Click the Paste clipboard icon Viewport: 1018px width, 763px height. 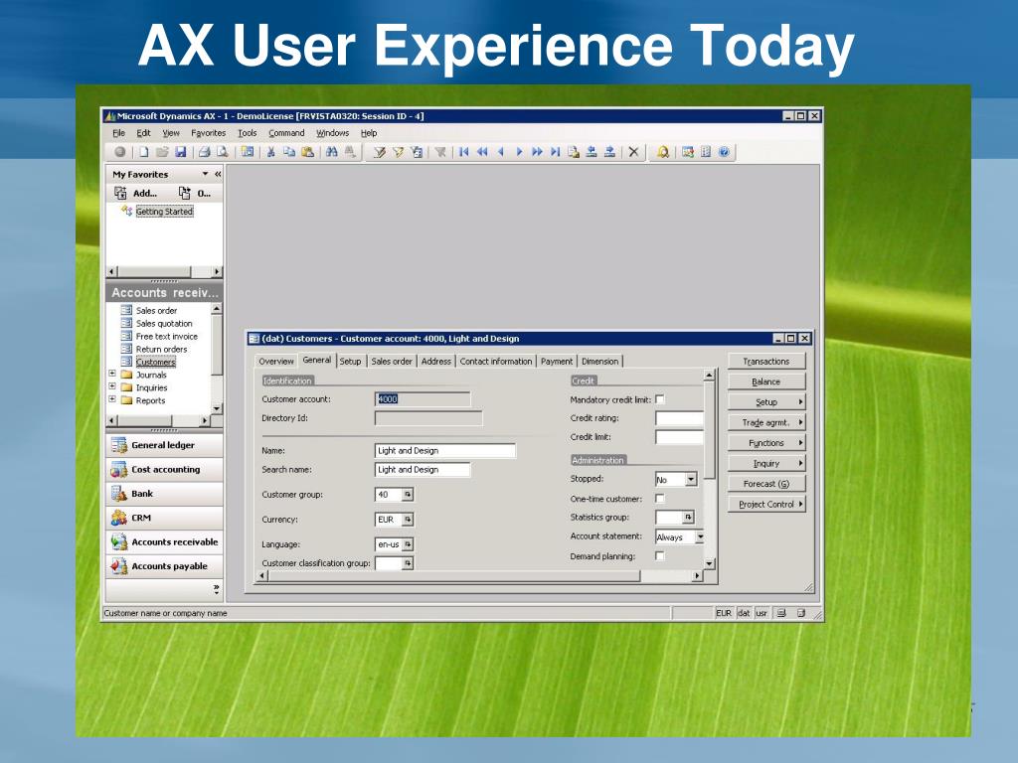pyautogui.click(x=308, y=152)
